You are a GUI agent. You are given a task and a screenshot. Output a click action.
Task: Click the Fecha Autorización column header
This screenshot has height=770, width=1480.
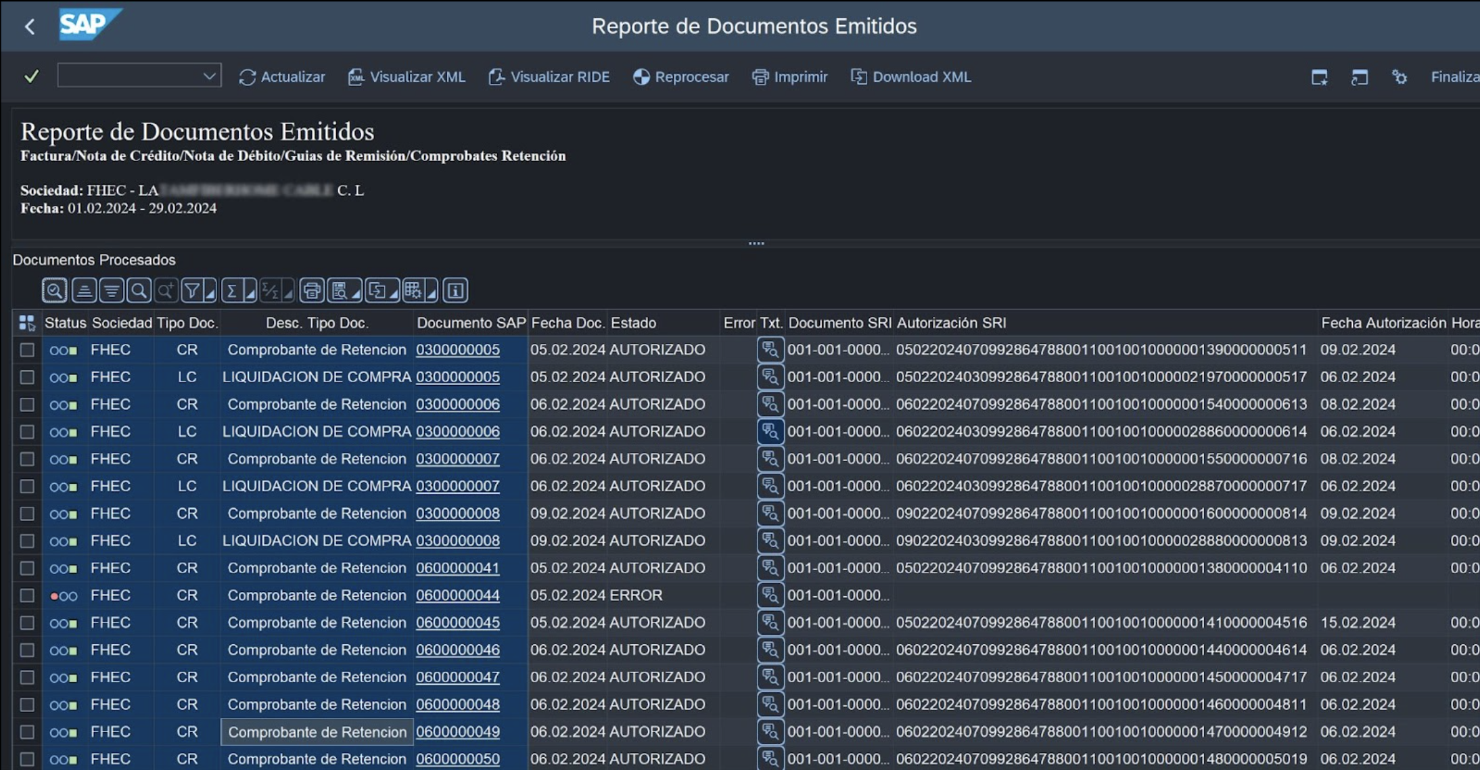point(1383,323)
